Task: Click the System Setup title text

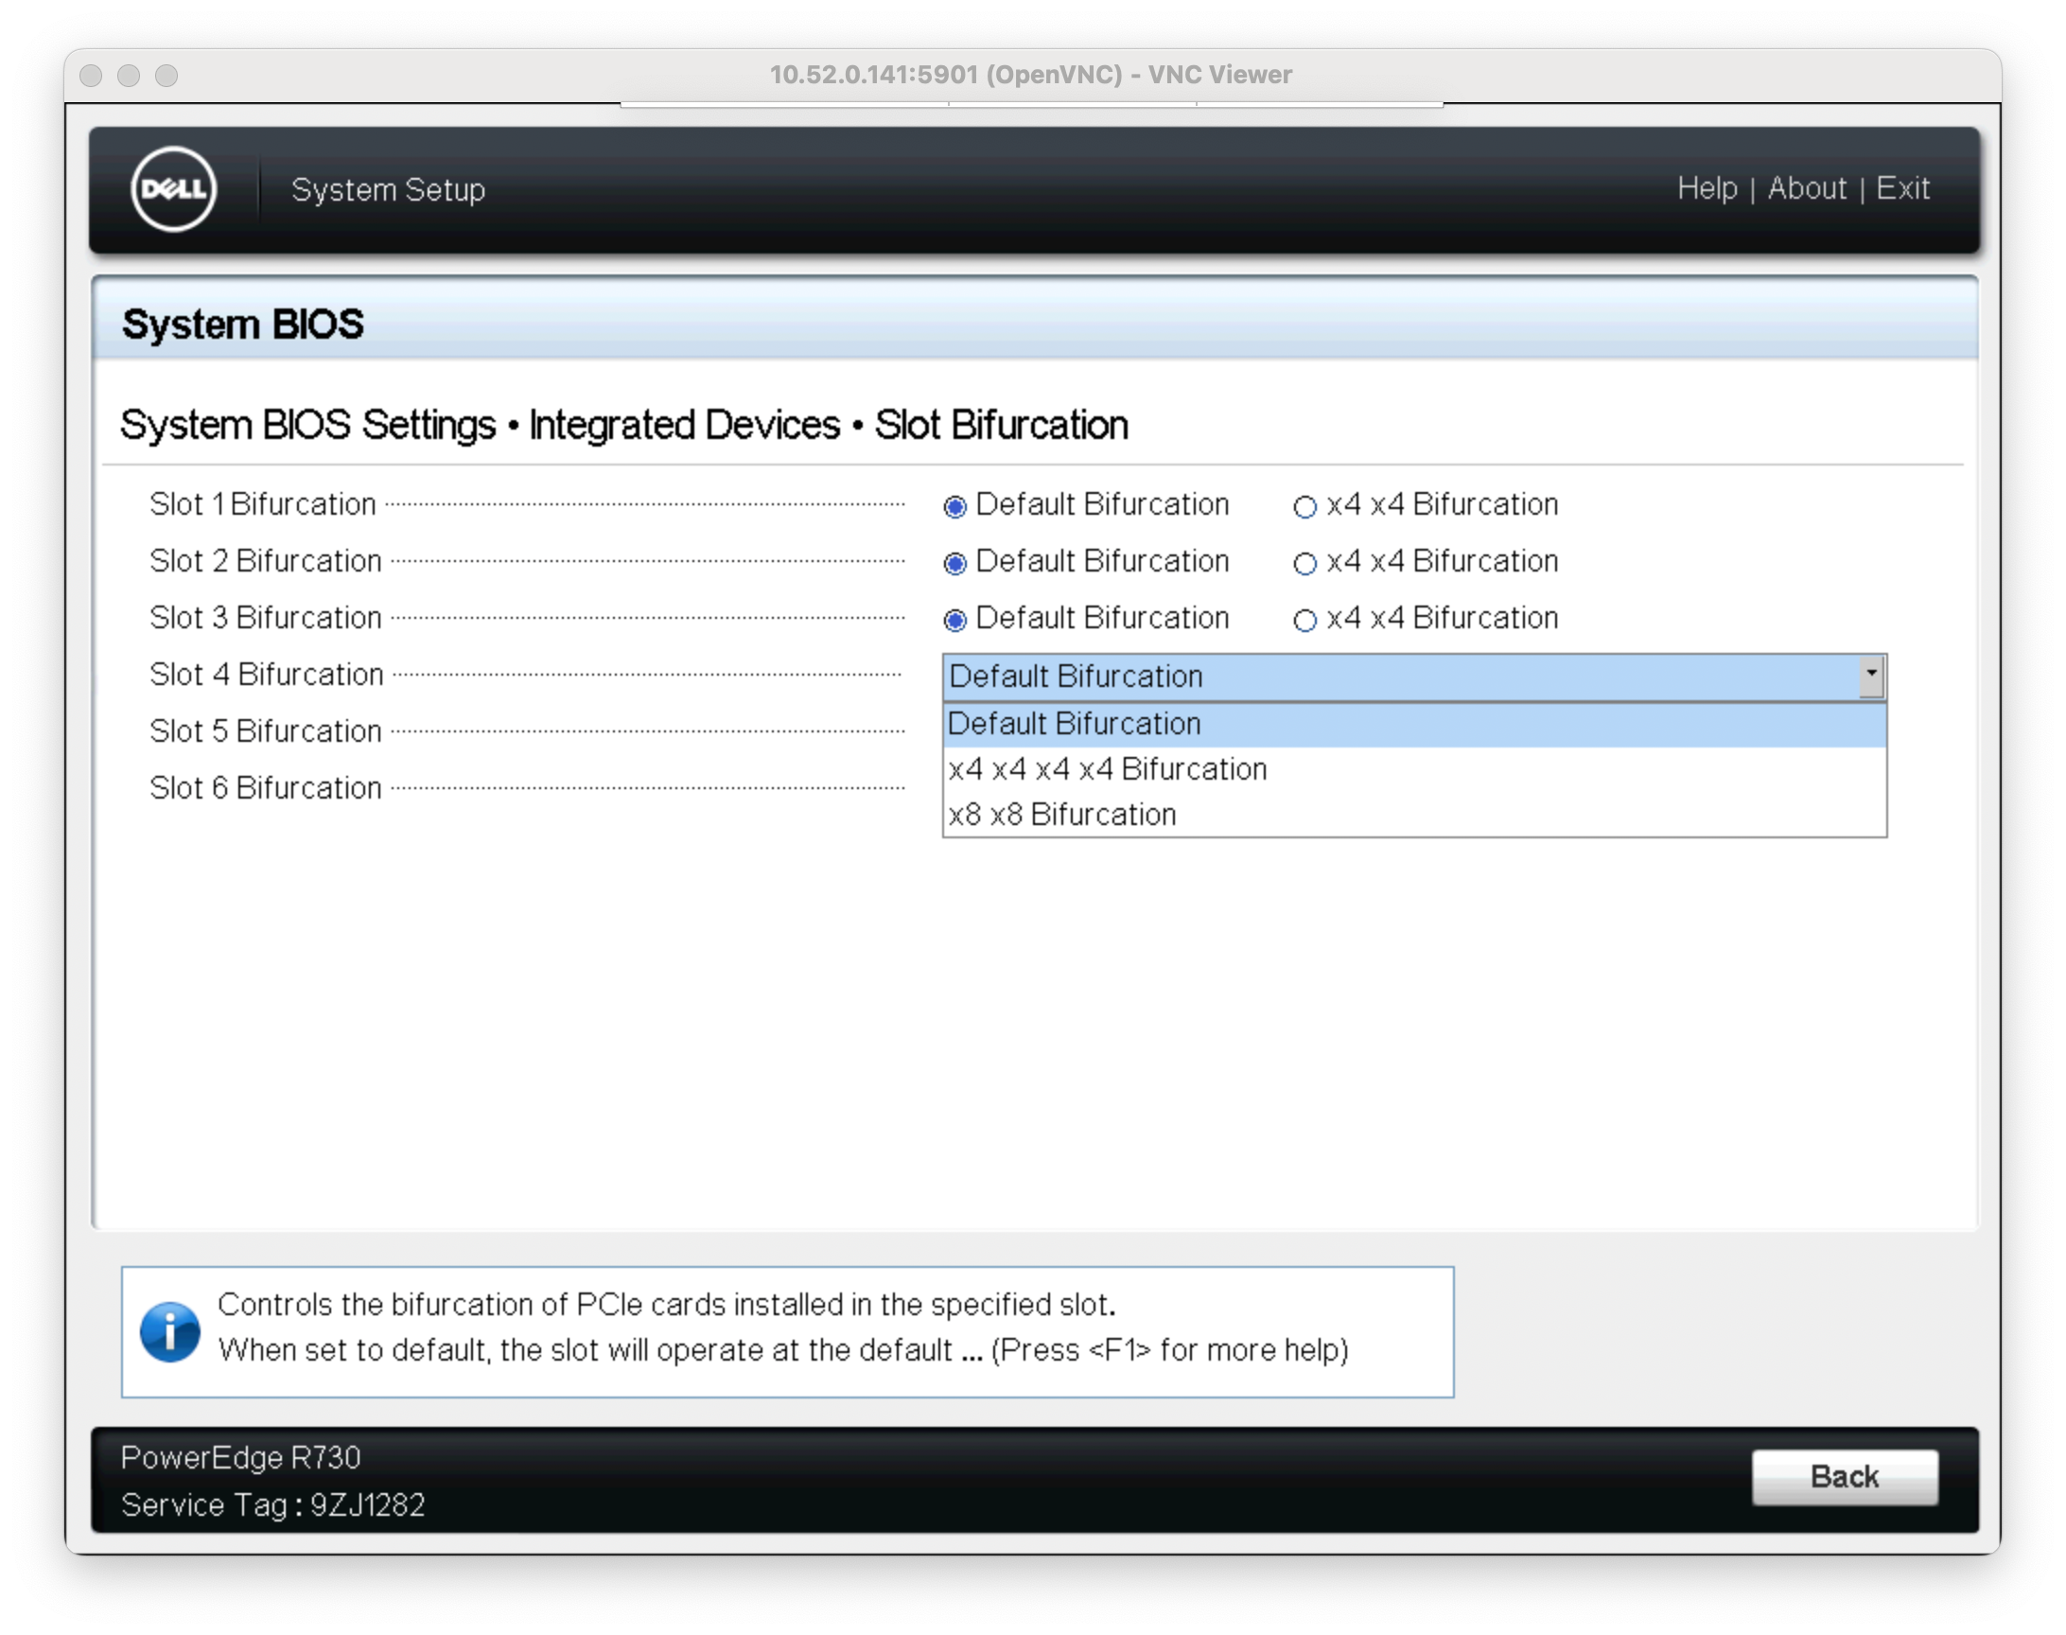Action: pyautogui.click(x=388, y=189)
